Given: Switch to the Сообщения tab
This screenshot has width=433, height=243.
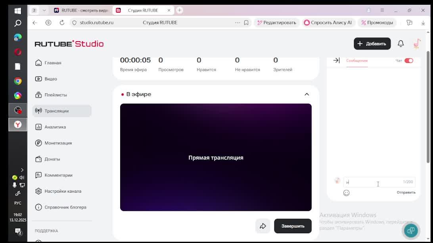Looking at the screenshot, I should coord(357,61).
